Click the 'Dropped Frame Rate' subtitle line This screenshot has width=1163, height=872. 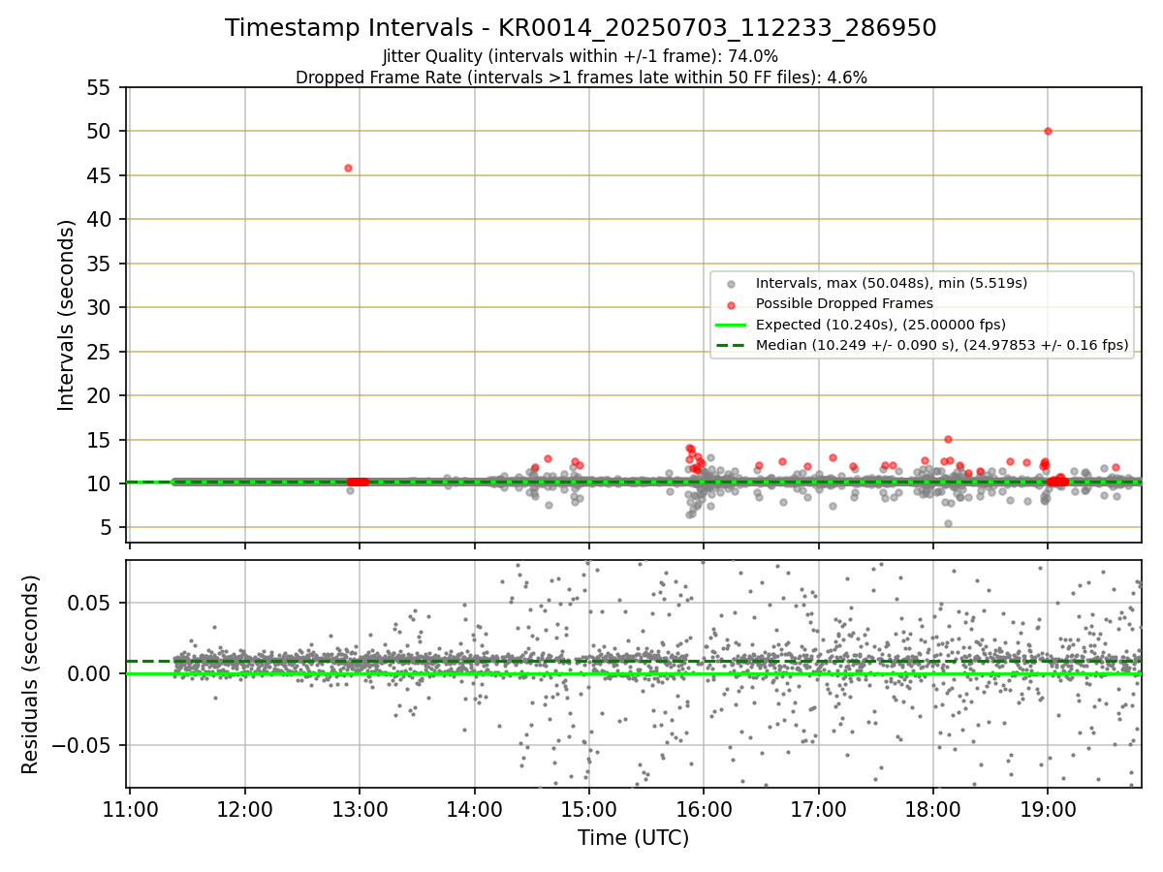[x=581, y=78]
